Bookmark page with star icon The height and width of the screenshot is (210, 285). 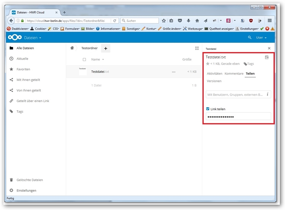point(164,21)
